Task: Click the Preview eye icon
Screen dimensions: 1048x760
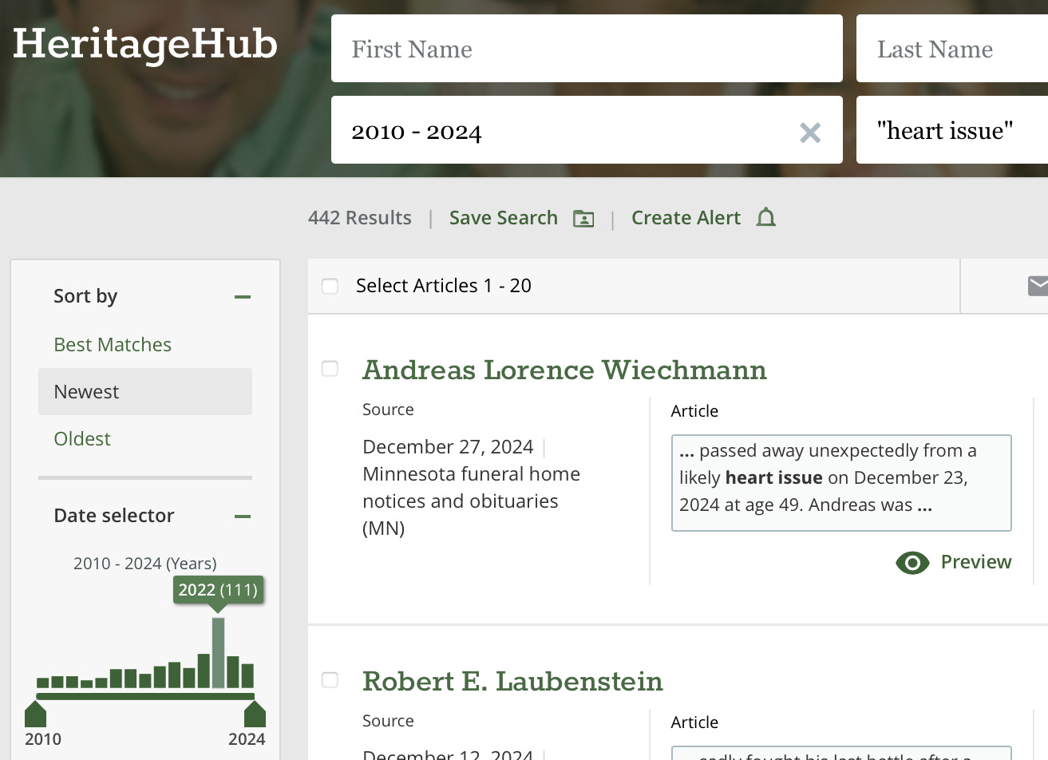Action: (x=912, y=563)
